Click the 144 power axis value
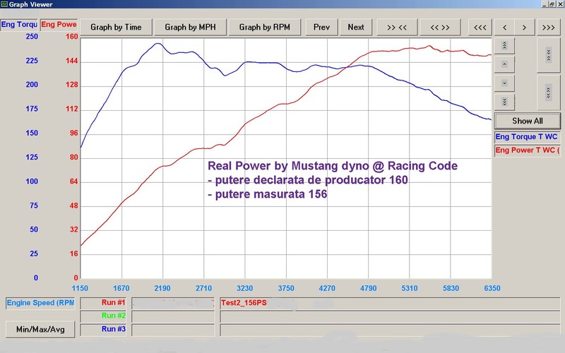This screenshot has width=565, height=353. 72,61
